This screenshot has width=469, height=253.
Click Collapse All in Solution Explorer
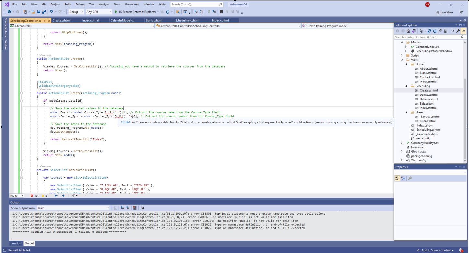click(440, 31)
